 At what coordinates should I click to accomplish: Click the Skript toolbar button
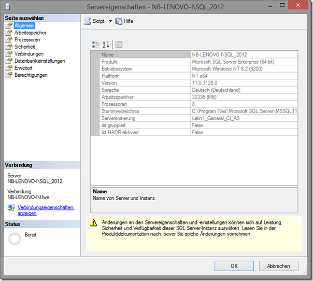[x=94, y=21]
